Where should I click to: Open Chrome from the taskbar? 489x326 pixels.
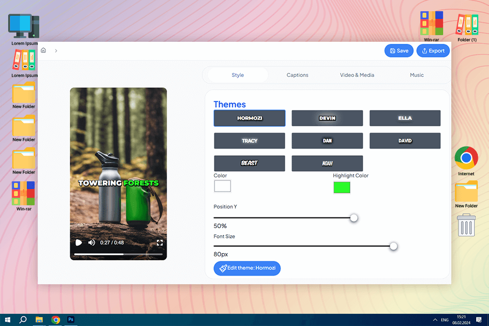point(56,320)
